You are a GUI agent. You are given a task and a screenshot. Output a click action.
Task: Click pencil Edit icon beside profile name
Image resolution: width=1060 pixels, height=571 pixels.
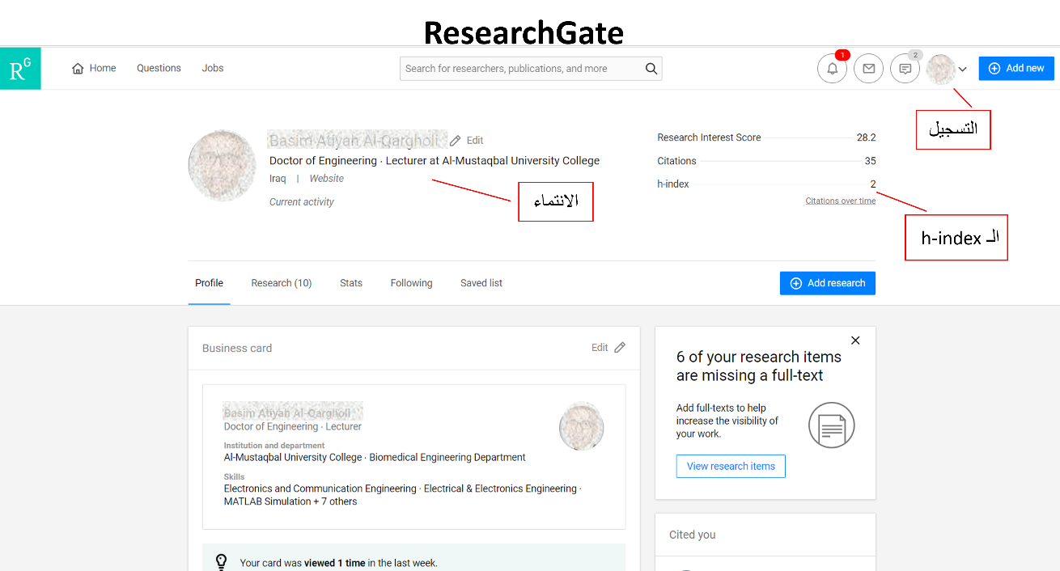456,141
